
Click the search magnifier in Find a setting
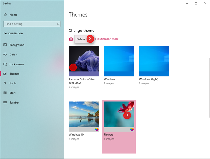[58, 24]
